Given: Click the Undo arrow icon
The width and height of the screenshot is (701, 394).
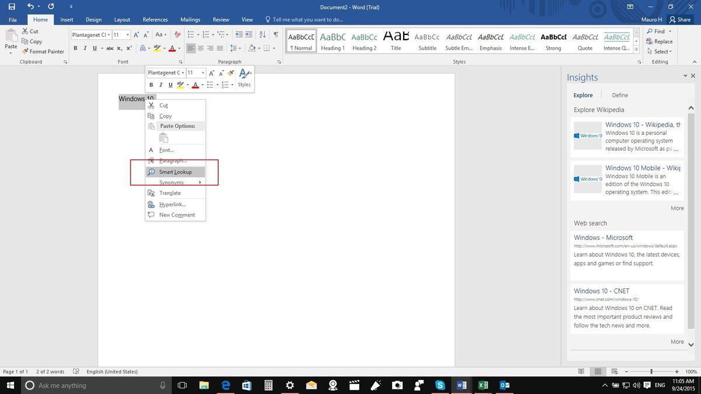Looking at the screenshot, I should pyautogui.click(x=29, y=6).
